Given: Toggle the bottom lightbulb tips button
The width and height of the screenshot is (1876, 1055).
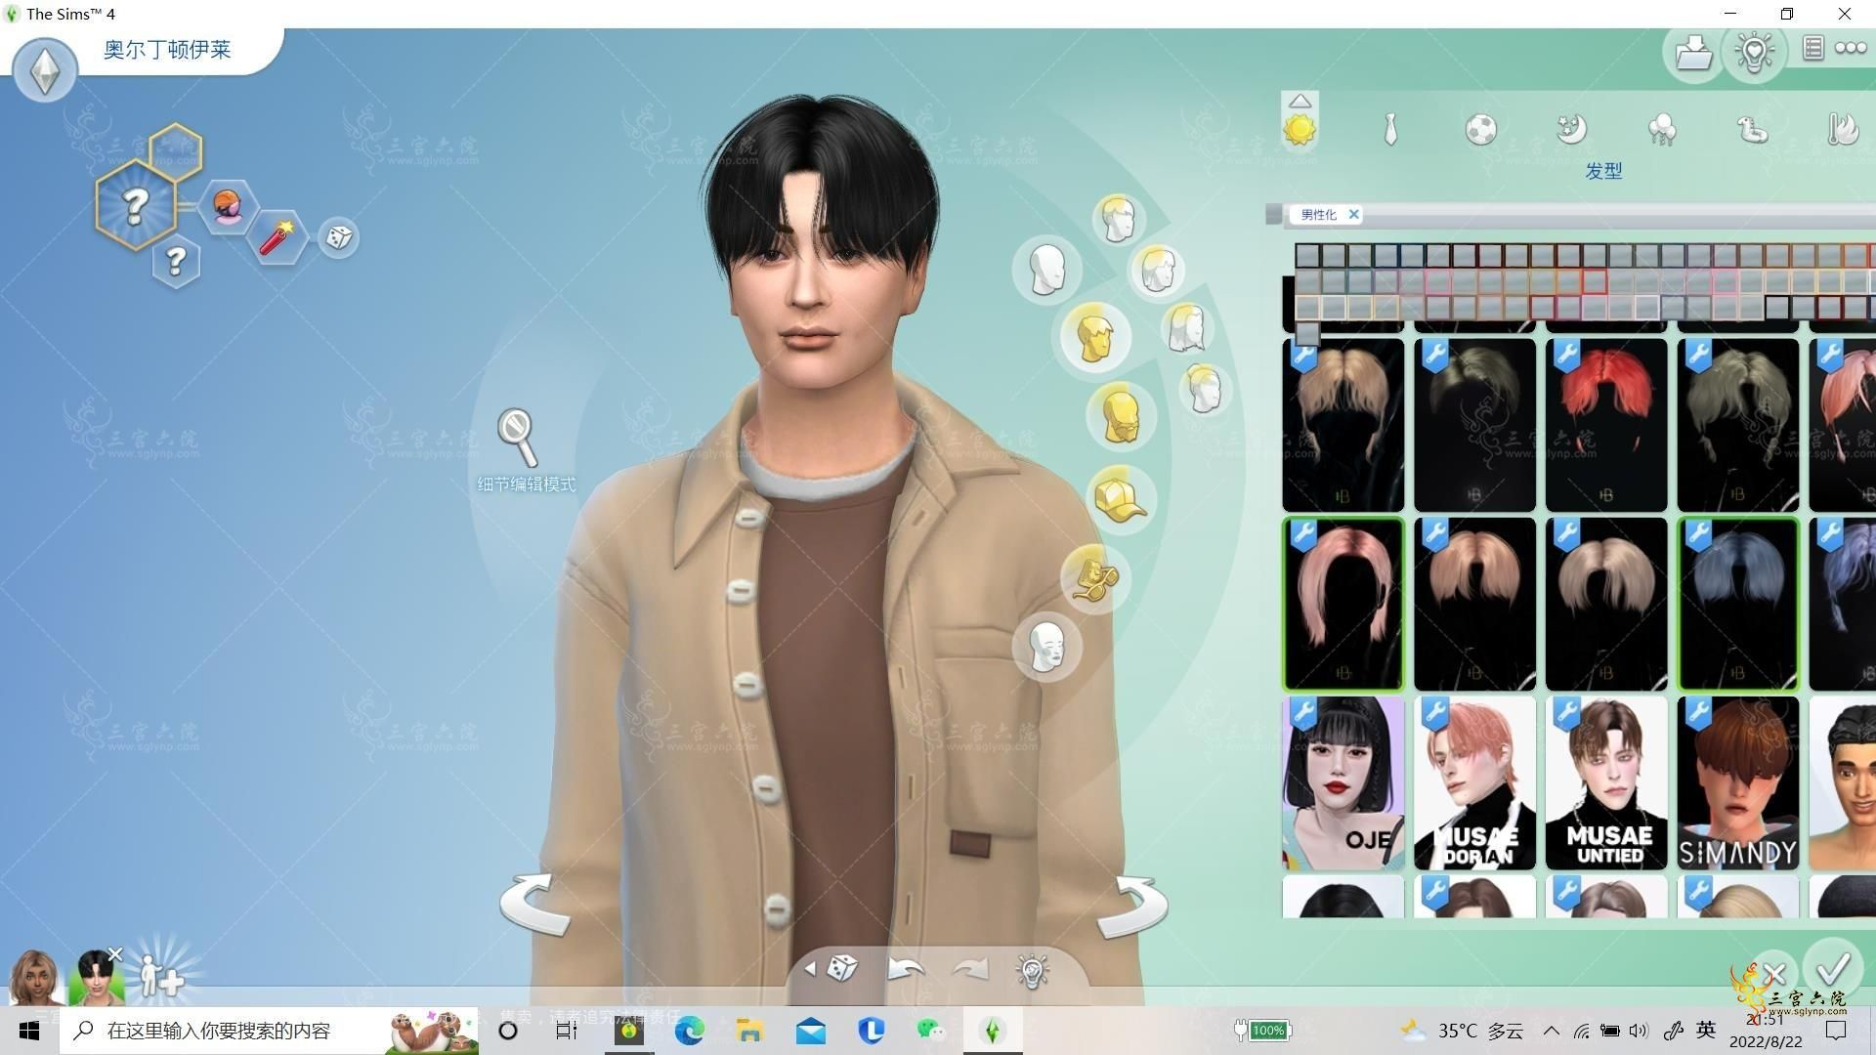Looking at the screenshot, I should [x=1032, y=970].
